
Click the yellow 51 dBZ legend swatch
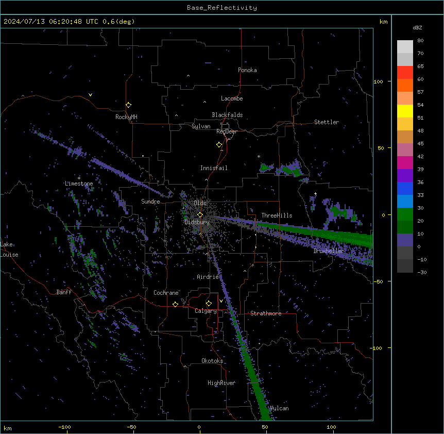405,111
